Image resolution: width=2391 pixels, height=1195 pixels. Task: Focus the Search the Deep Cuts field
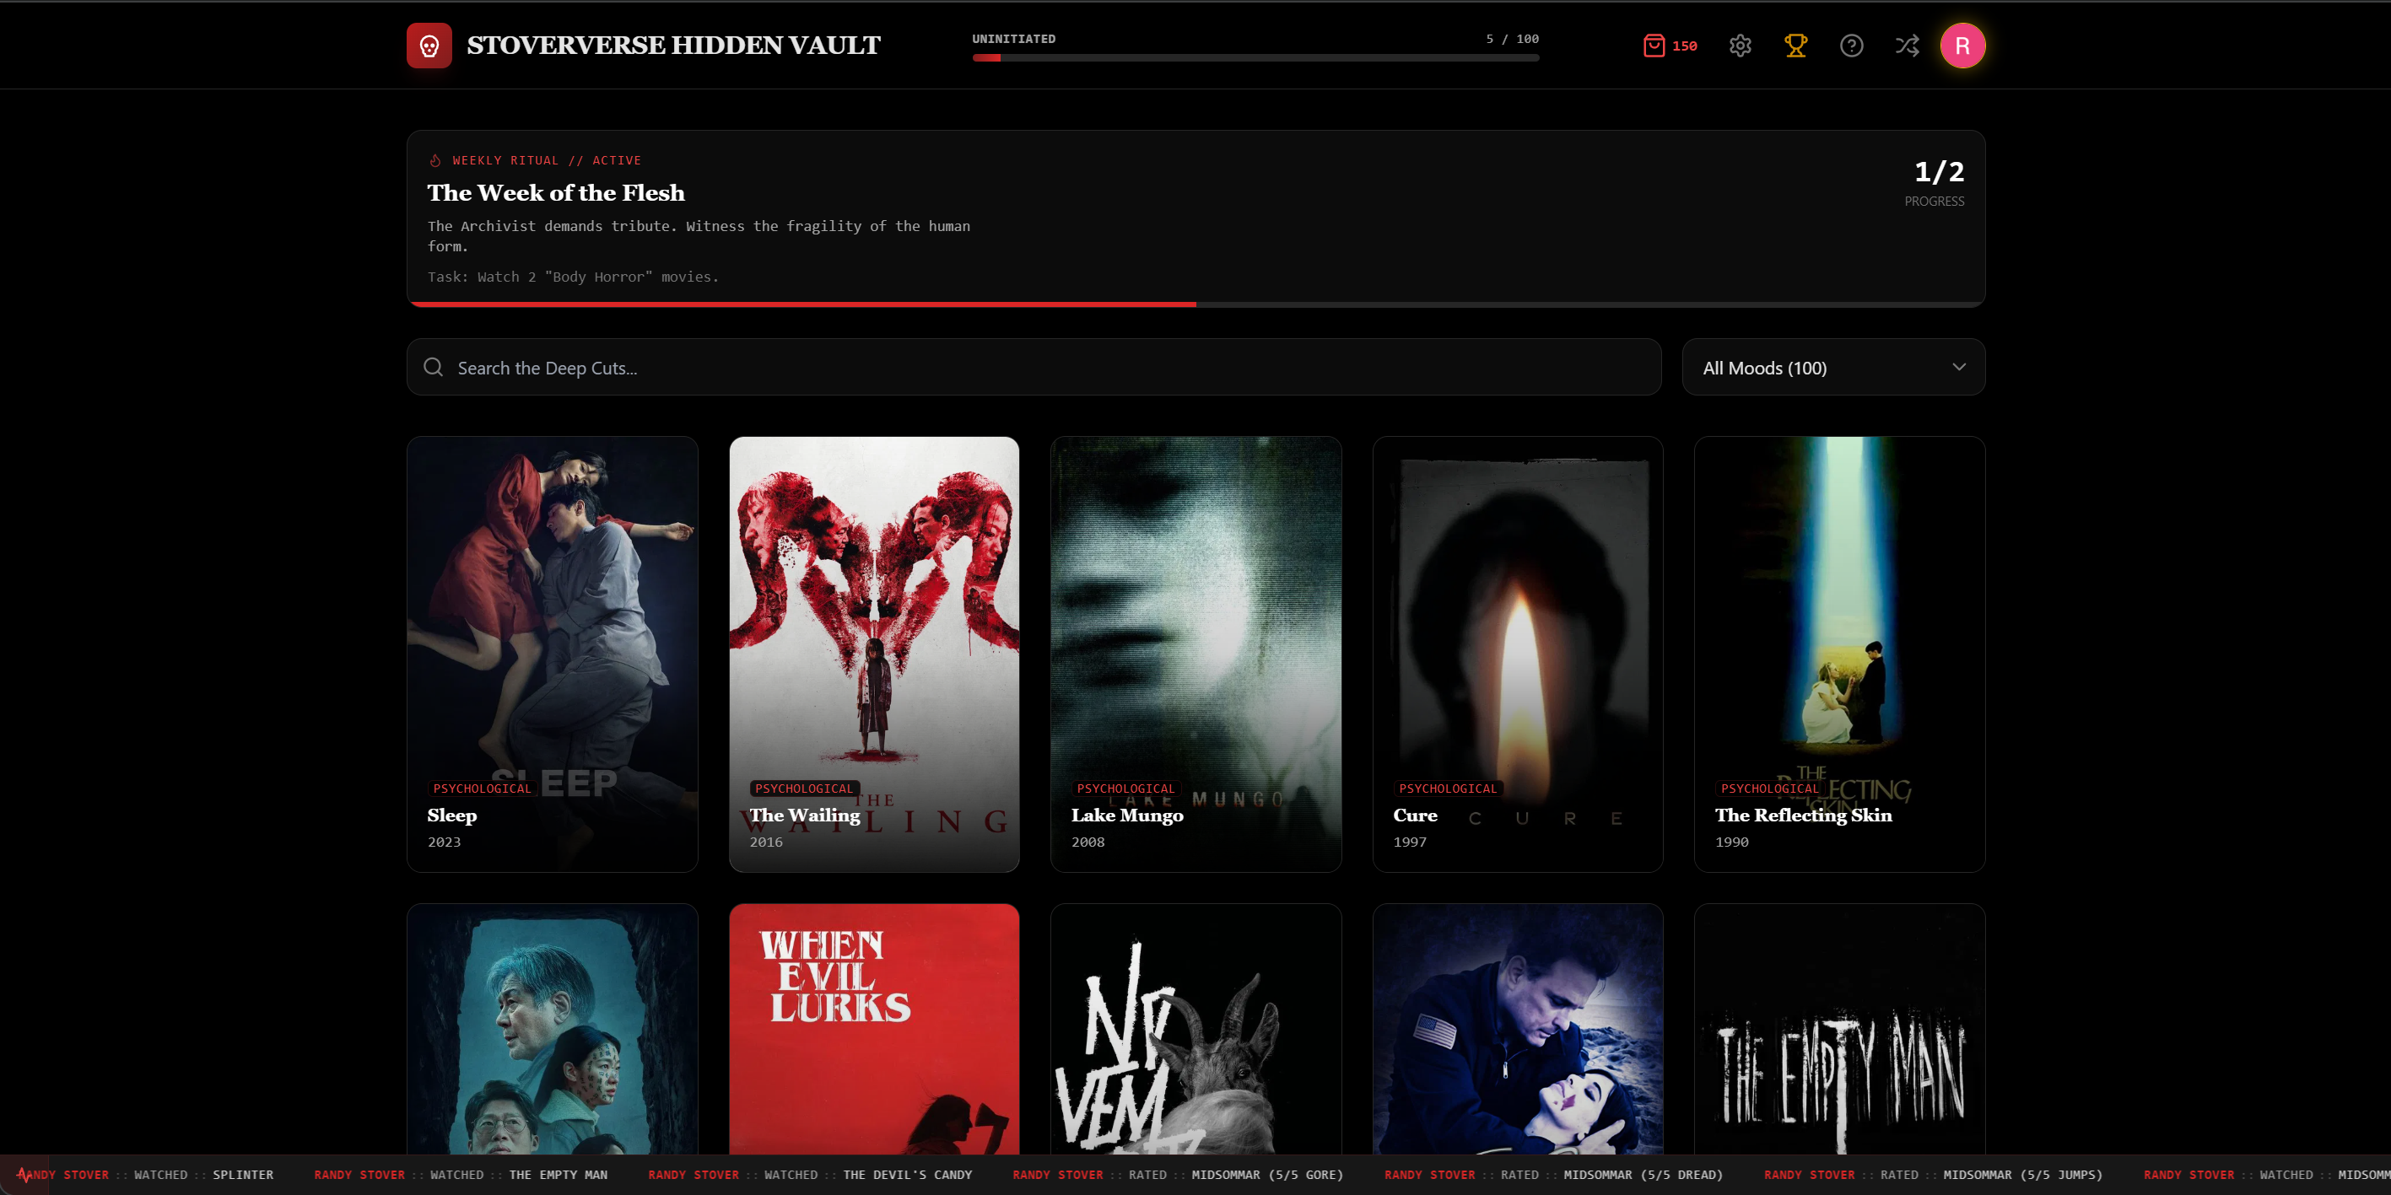point(1034,368)
